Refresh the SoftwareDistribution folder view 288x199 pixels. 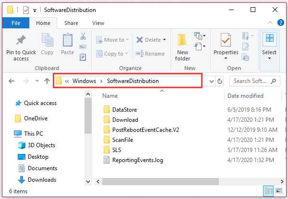pyautogui.click(x=220, y=81)
